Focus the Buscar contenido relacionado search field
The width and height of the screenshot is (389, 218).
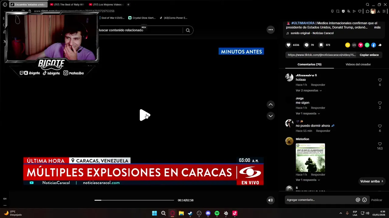140,30
